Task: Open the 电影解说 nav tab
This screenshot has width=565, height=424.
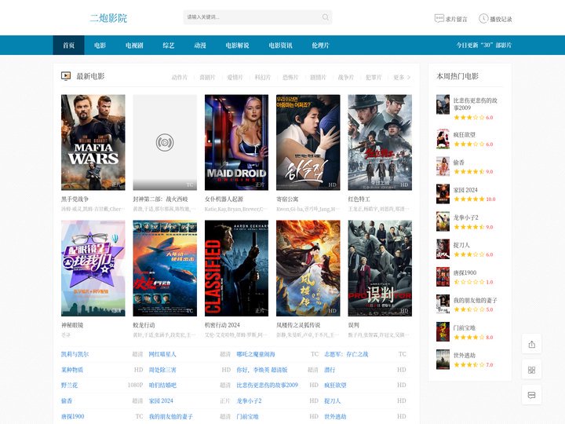Action: tap(237, 45)
